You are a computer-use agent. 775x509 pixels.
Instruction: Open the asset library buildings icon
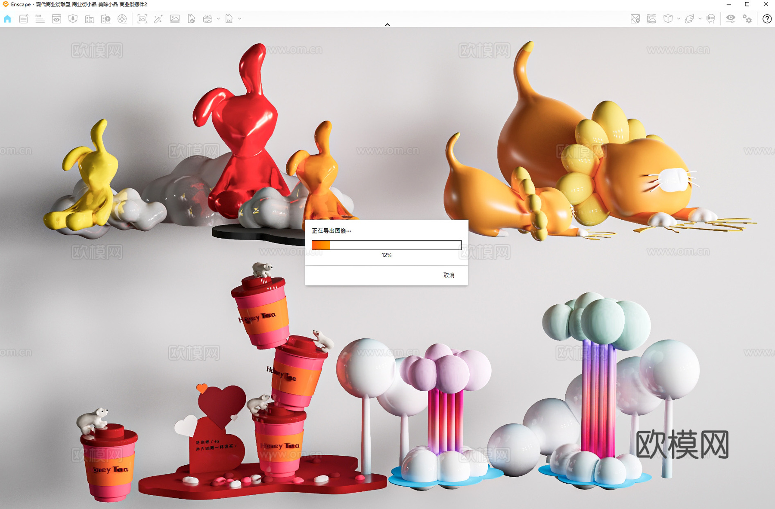click(x=89, y=19)
